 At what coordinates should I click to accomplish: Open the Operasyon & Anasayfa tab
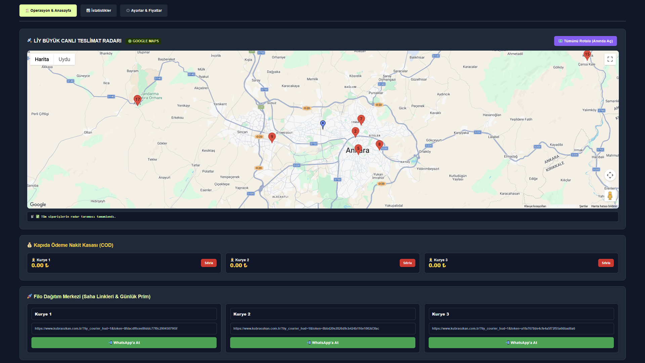[x=48, y=10]
